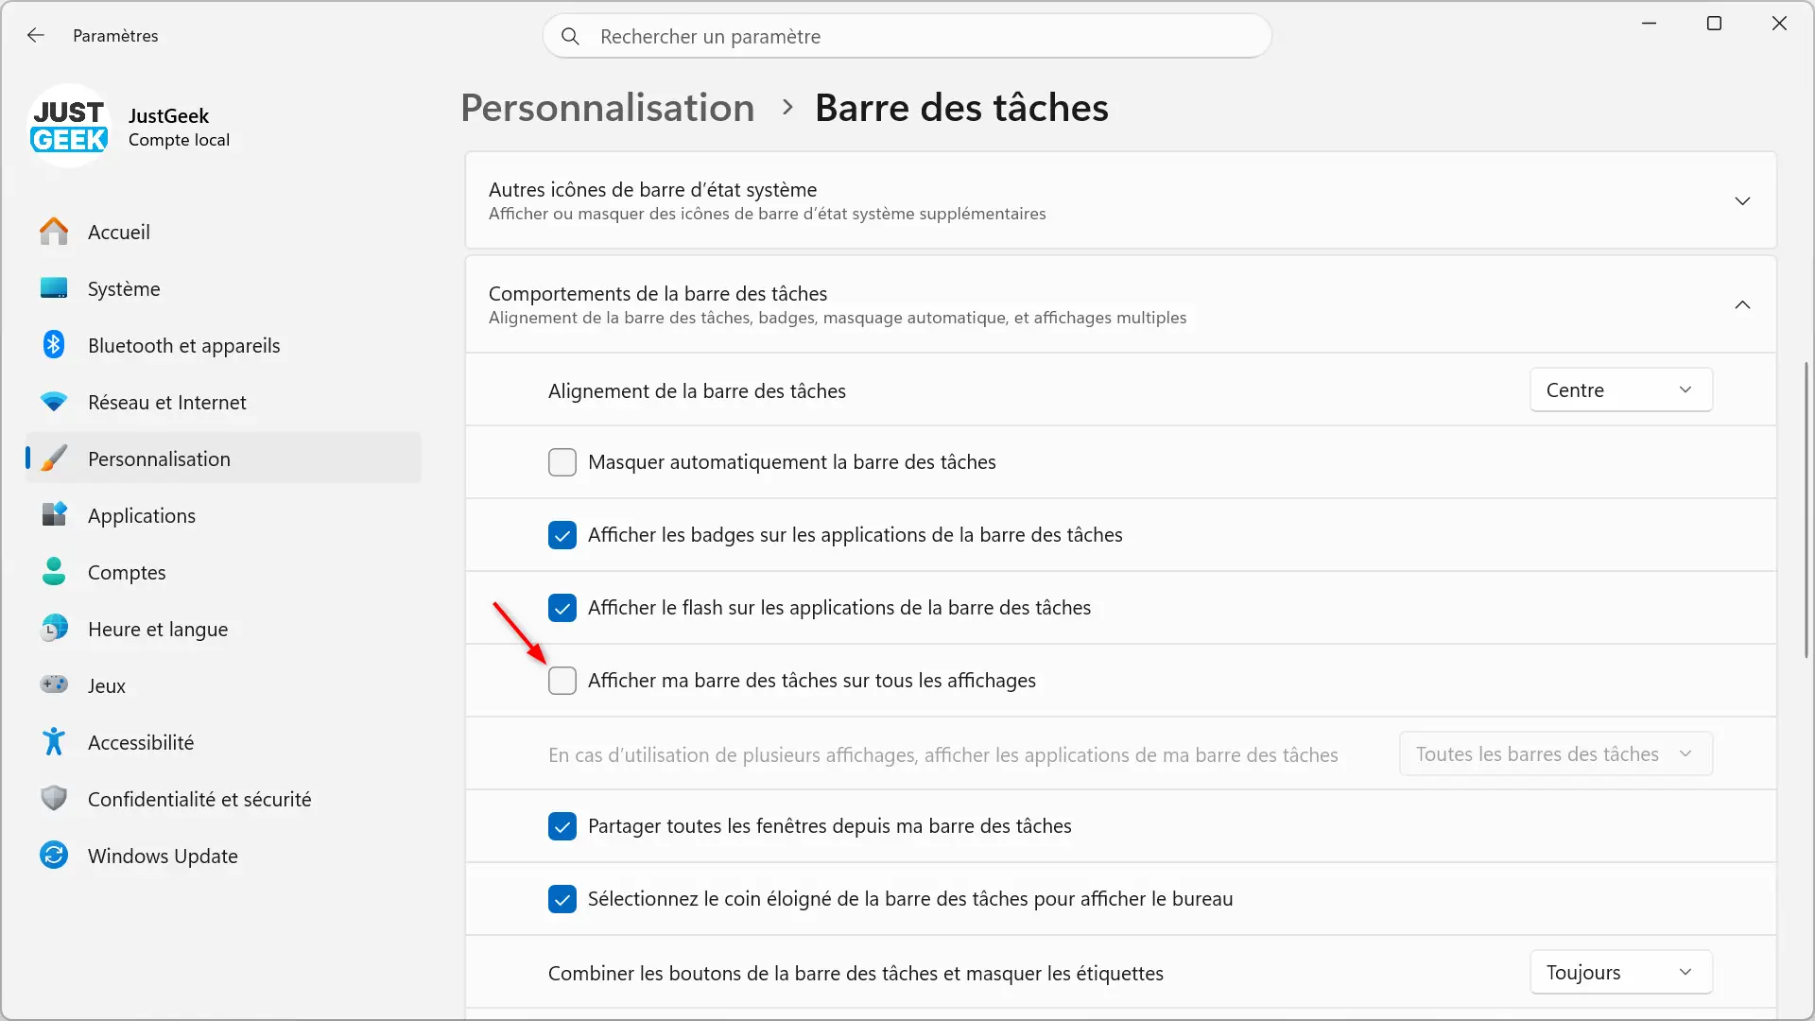1815x1021 pixels.
Task: Open the Toujours combine buttons dropdown
Action: pos(1620,972)
